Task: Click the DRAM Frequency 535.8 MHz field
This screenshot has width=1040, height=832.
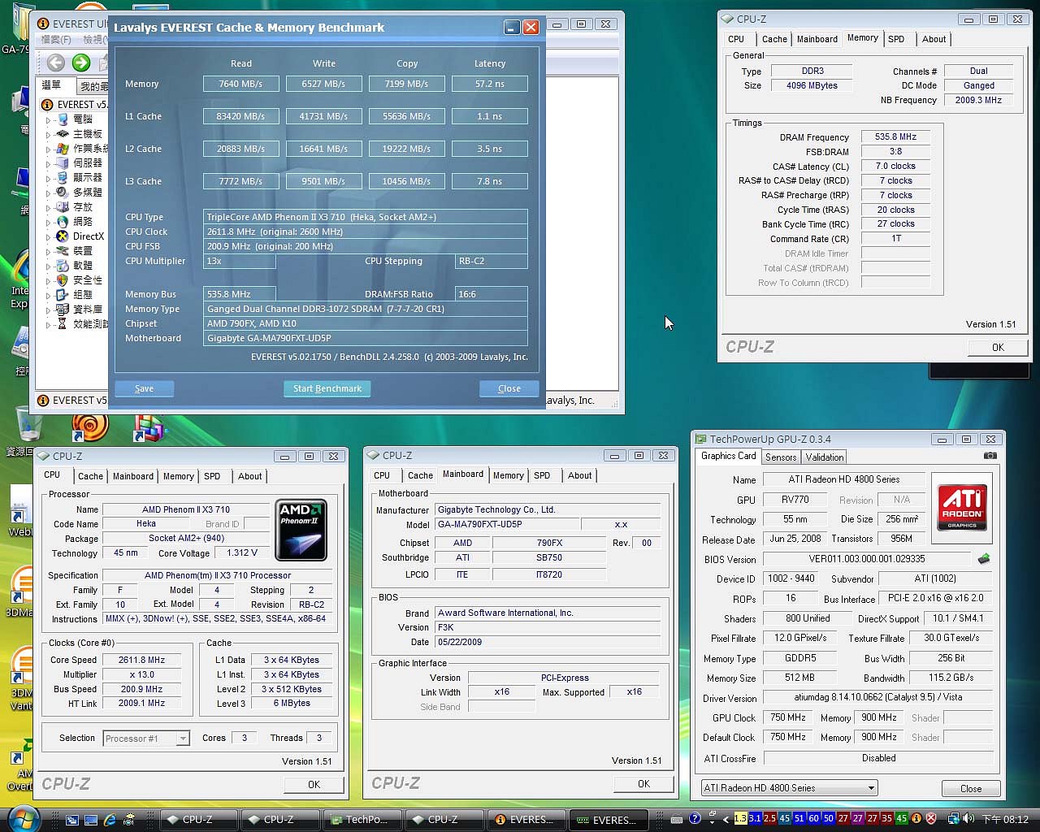Action: 895,137
